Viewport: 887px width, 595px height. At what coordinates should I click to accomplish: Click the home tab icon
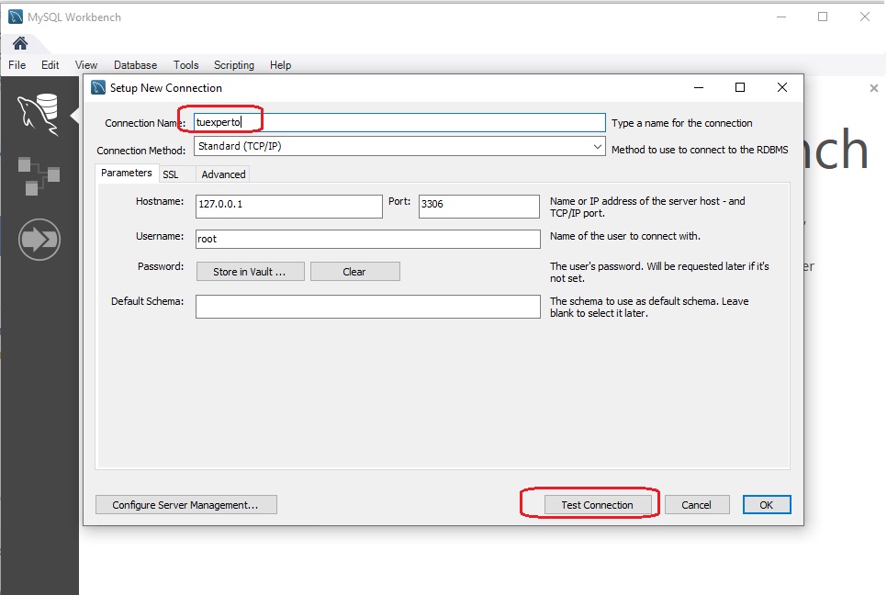tap(19, 43)
